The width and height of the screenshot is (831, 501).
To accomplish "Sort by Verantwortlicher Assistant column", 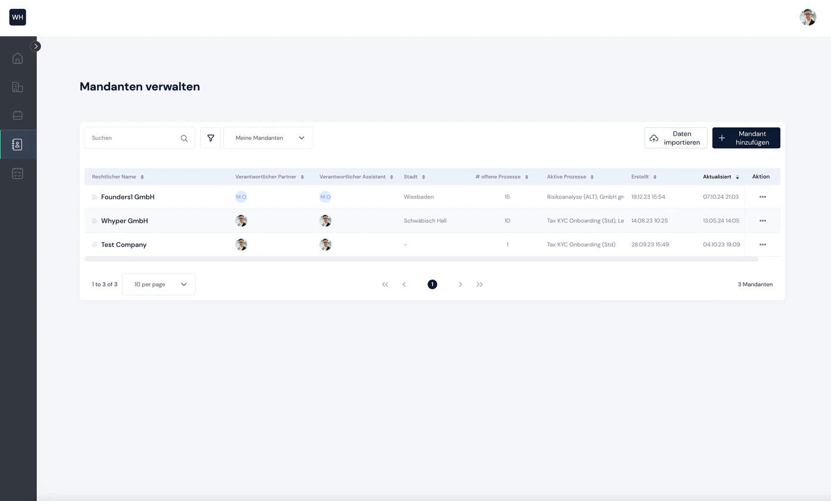I will point(356,177).
